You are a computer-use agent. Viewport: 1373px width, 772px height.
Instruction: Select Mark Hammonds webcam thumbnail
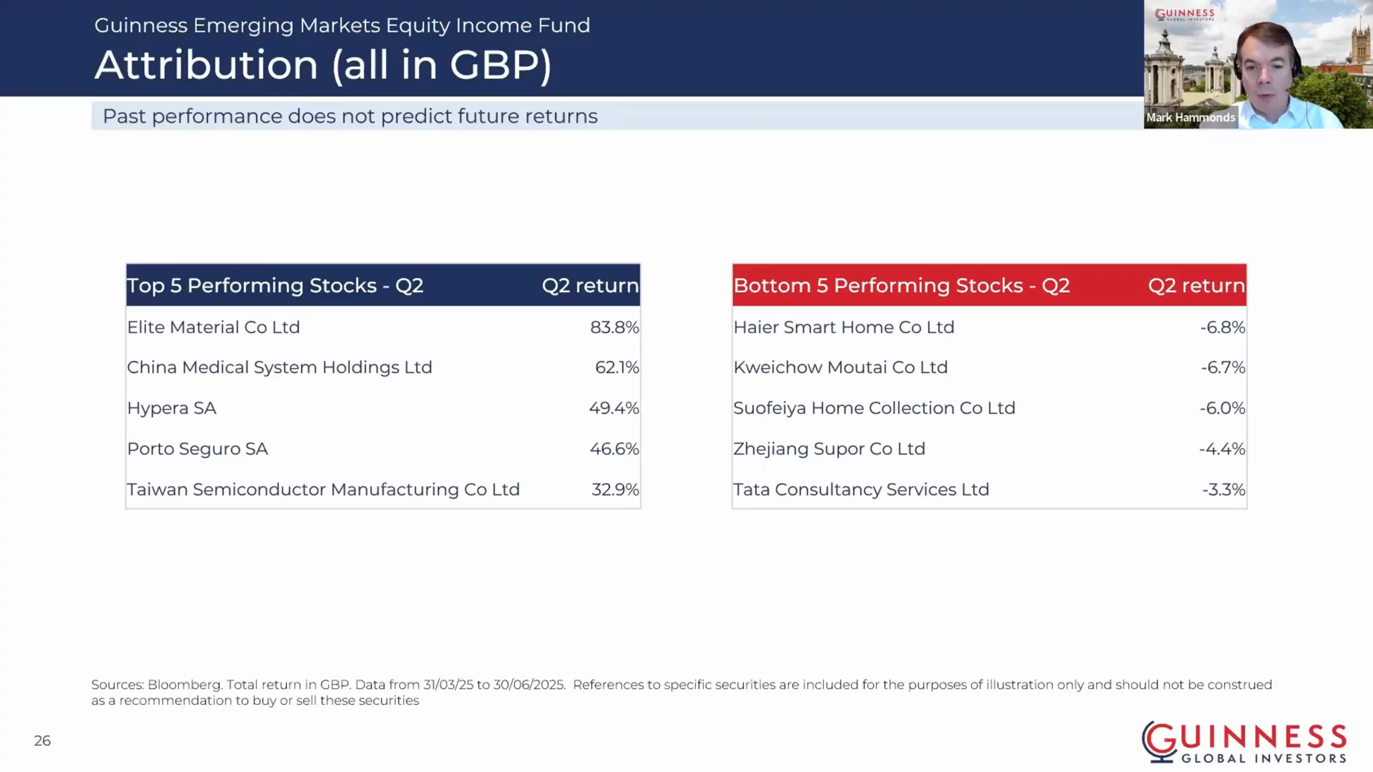click(x=1258, y=64)
